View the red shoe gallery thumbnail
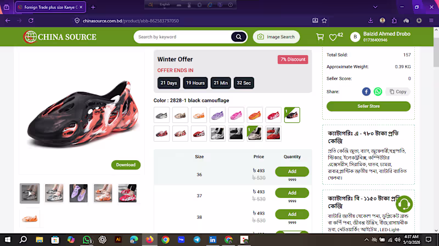 tap(127, 194)
